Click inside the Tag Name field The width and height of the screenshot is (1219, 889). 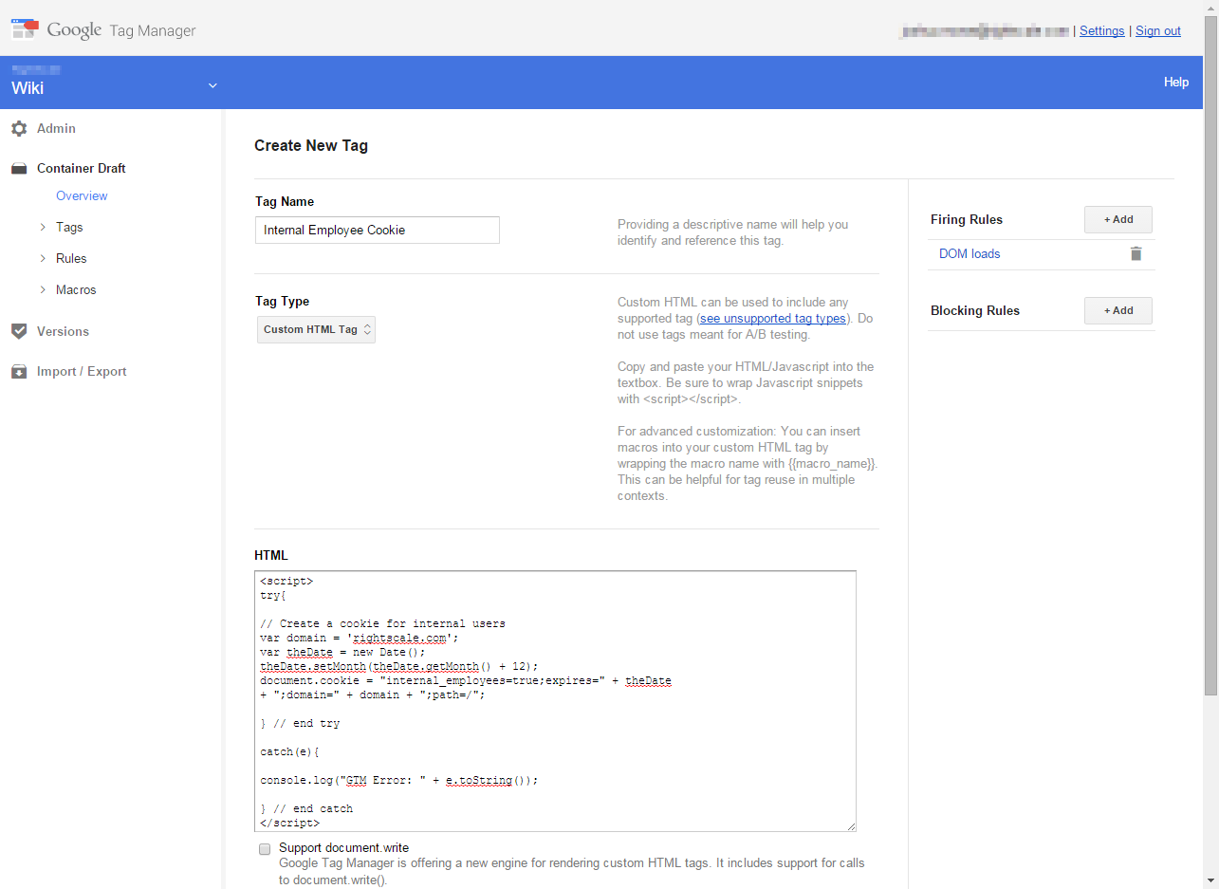[377, 230]
